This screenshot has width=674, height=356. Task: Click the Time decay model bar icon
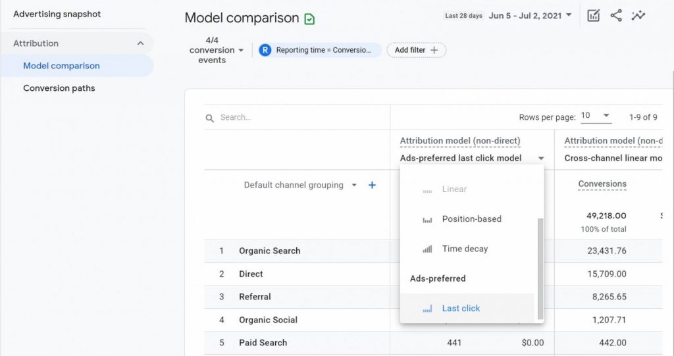coord(427,249)
